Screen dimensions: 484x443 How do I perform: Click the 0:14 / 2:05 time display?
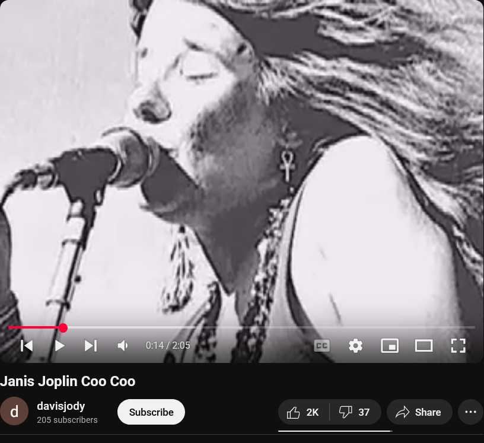pyautogui.click(x=168, y=346)
